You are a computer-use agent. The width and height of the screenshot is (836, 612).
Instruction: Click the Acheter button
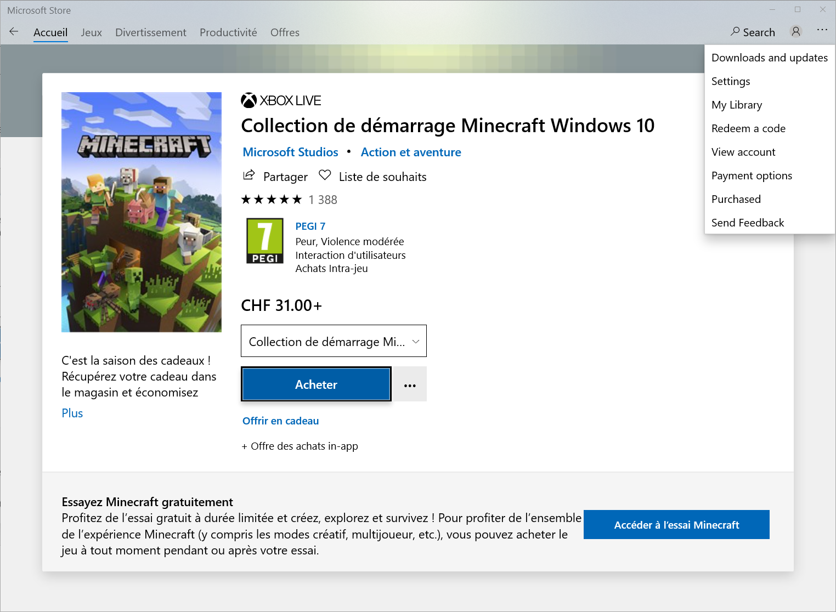point(316,384)
